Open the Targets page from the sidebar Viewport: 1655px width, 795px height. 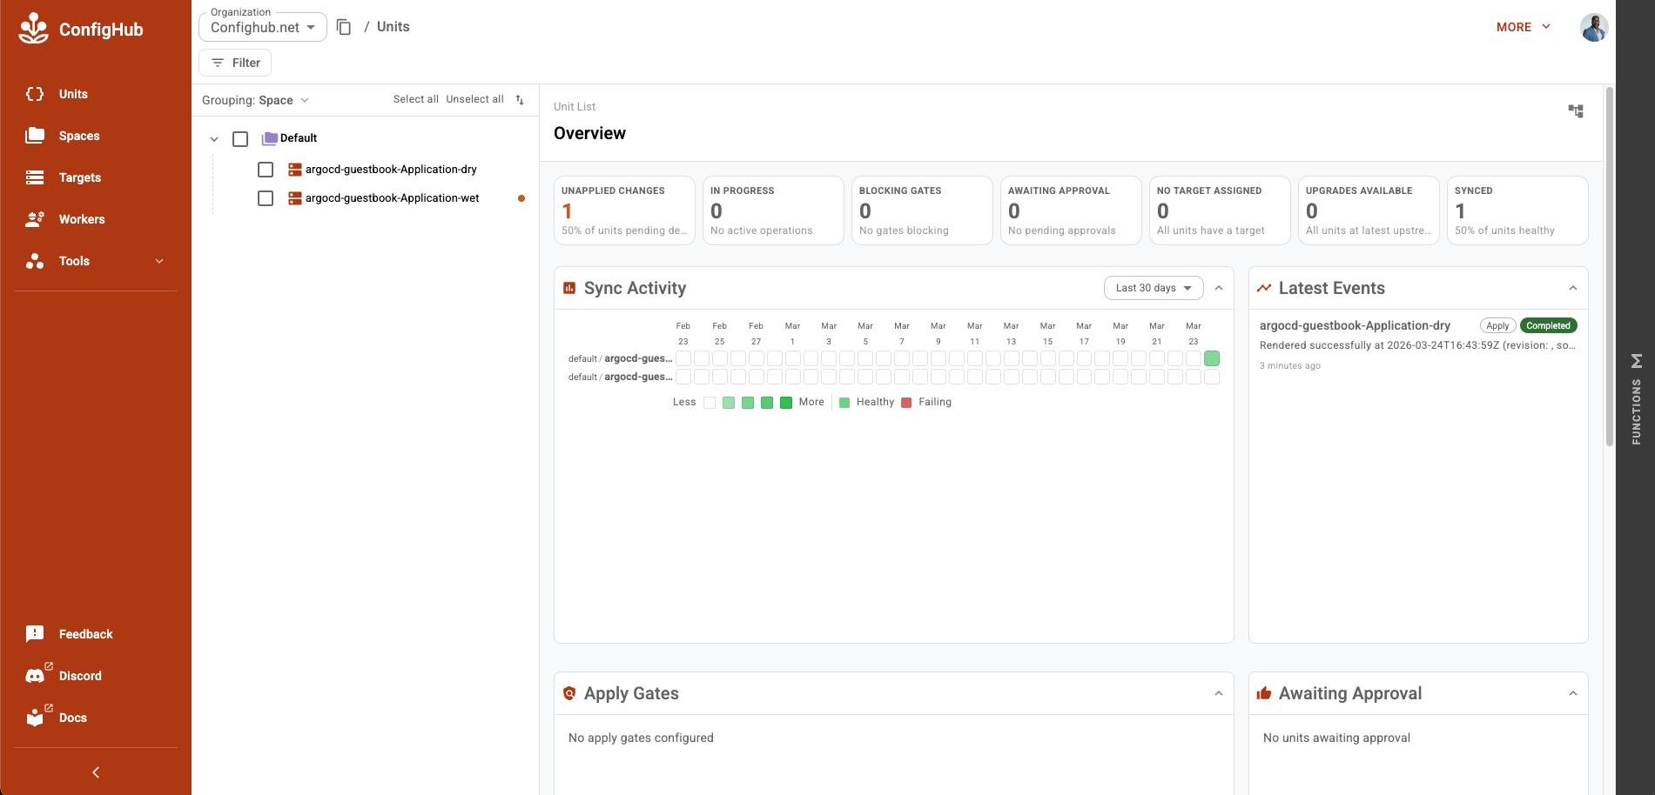[x=79, y=177]
